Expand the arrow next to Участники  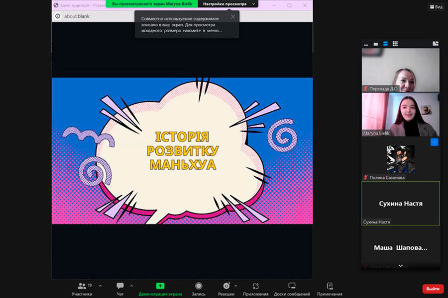click(x=100, y=286)
